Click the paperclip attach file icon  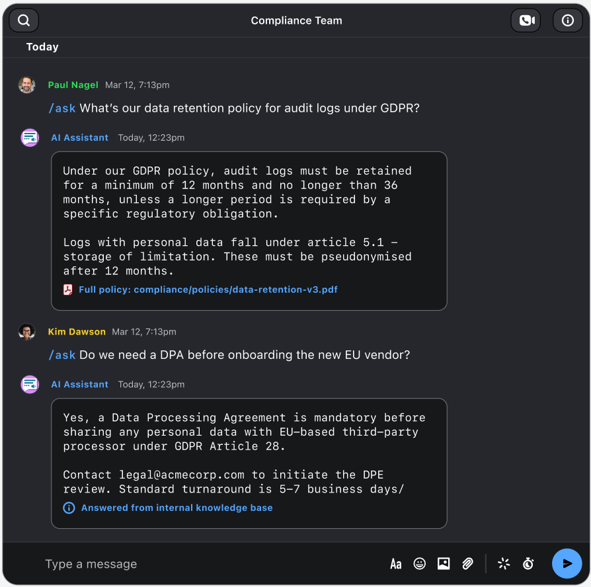click(467, 564)
